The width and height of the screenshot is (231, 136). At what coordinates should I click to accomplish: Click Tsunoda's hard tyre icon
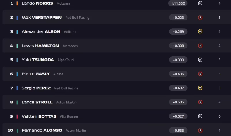click(200, 60)
